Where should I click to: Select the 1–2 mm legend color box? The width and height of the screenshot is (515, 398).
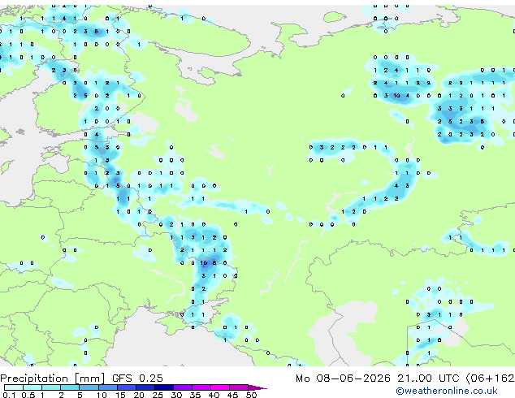(x=51, y=387)
